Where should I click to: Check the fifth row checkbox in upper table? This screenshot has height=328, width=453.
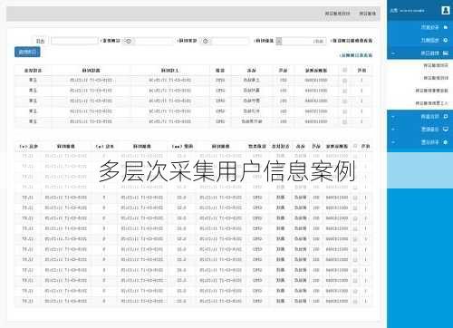[x=344, y=121]
